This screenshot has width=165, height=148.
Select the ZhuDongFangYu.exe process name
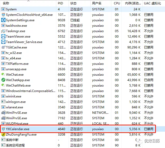click(21, 135)
